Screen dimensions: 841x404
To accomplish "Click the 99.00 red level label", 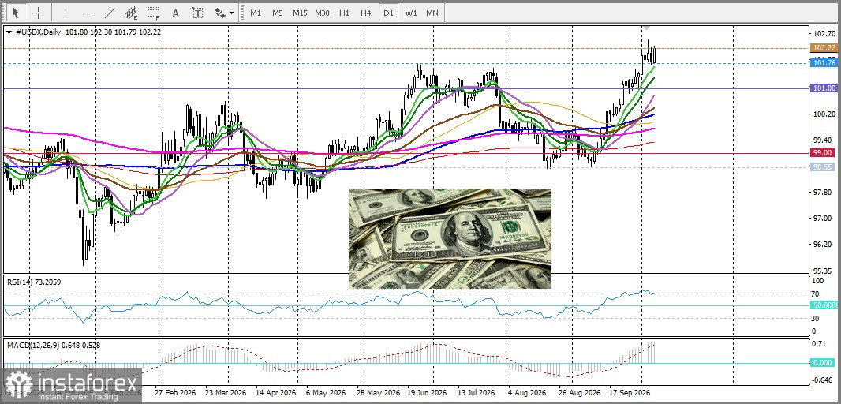I will tap(824, 152).
